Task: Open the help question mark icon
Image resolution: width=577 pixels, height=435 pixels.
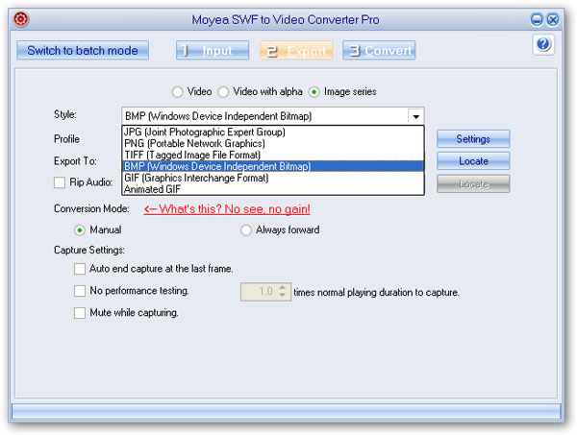Action: click(543, 44)
